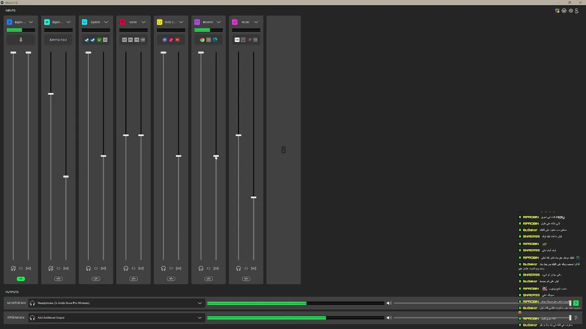Toggle monitor mute on System channel
The height and width of the screenshot is (329, 586).
[88, 268]
